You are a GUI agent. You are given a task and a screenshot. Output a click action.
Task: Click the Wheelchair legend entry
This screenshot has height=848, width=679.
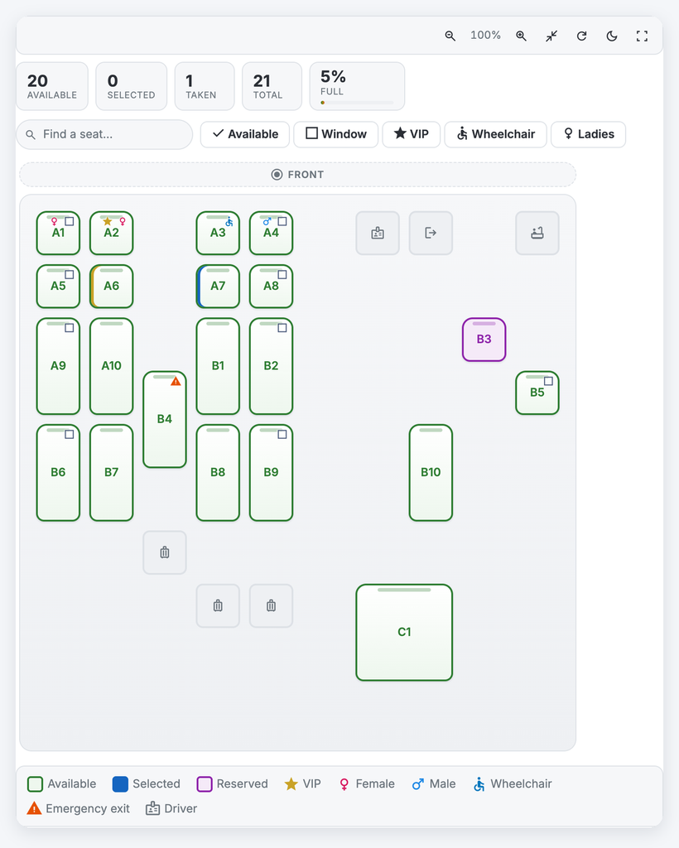tap(513, 784)
